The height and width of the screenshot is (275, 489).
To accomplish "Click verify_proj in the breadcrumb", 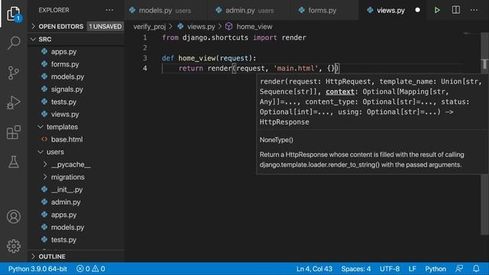I will [x=150, y=27].
